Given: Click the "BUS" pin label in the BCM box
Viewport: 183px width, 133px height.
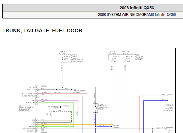Looking at the screenshot, I should tap(33, 100).
